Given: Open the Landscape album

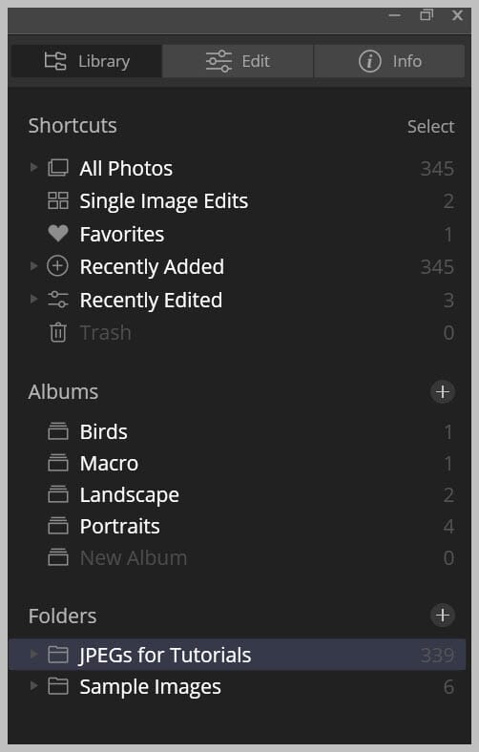Looking at the screenshot, I should coord(238,495).
